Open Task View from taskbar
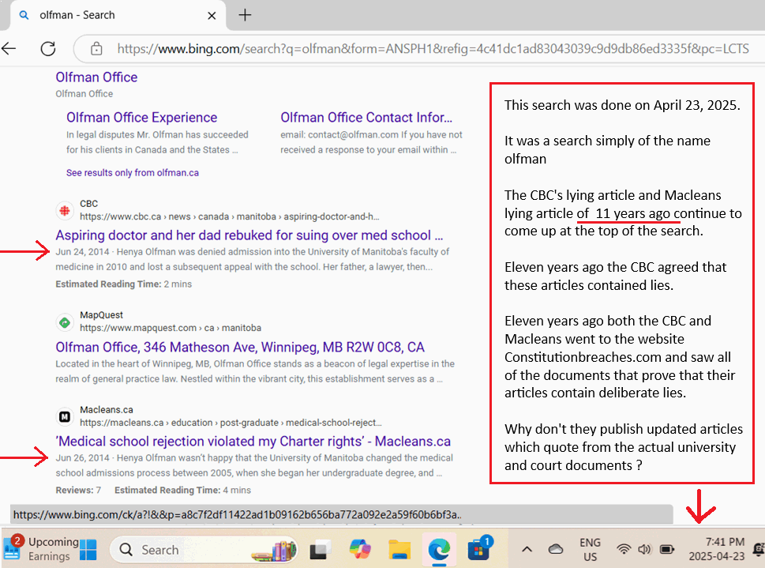765x568 pixels. click(x=320, y=550)
